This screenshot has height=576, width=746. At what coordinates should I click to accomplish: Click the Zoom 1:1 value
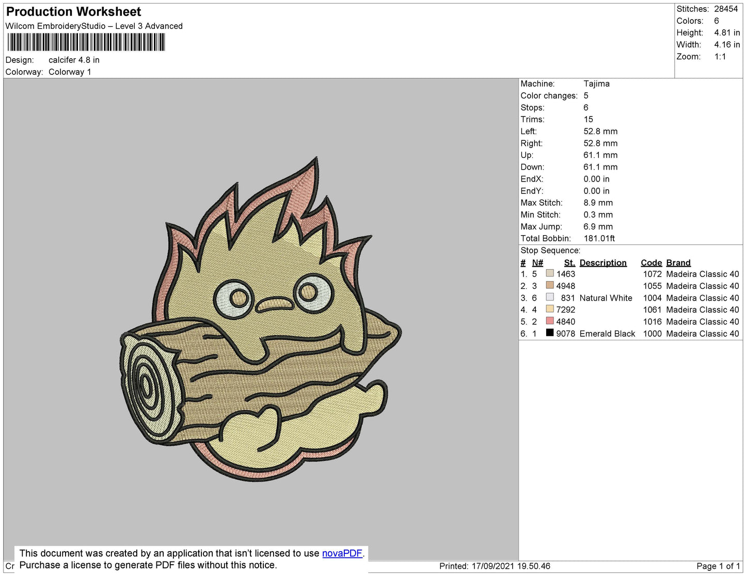click(x=720, y=57)
